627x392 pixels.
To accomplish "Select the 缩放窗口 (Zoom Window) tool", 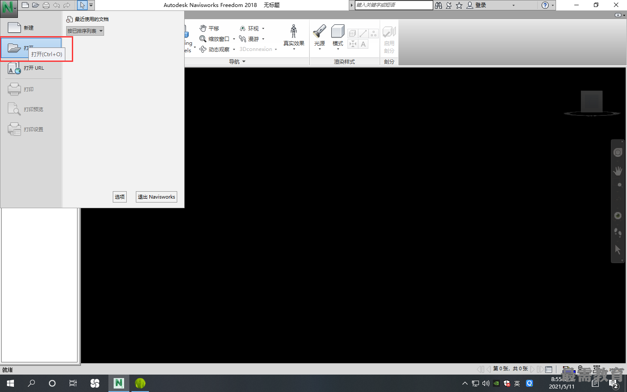I will point(214,39).
